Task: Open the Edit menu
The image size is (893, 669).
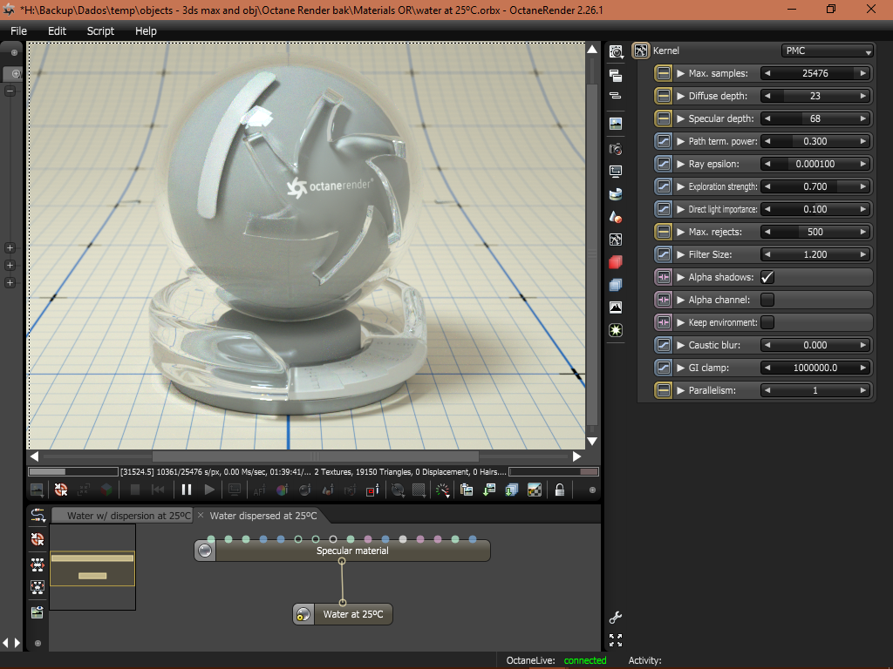Action: [57, 30]
